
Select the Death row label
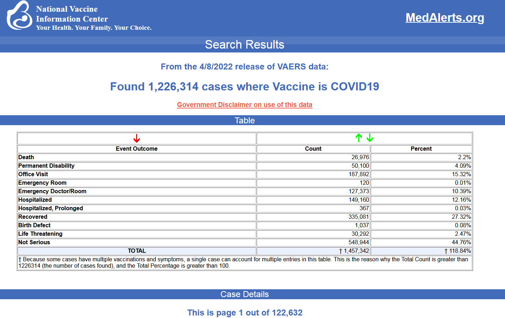pyautogui.click(x=26, y=157)
